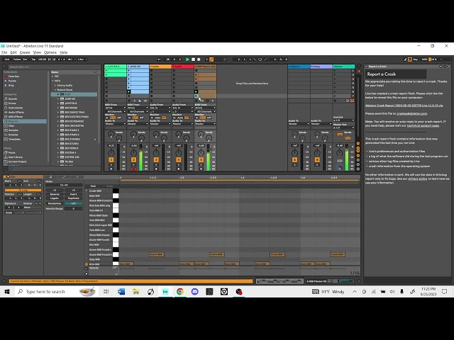454x340 pixels.
Task: Click the Tap tempo button
Action: pos(33,59)
